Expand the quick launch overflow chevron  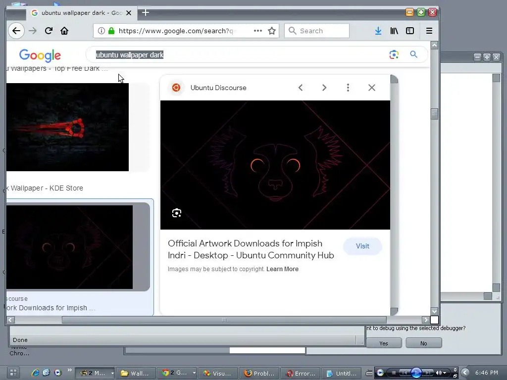[x=69, y=370]
